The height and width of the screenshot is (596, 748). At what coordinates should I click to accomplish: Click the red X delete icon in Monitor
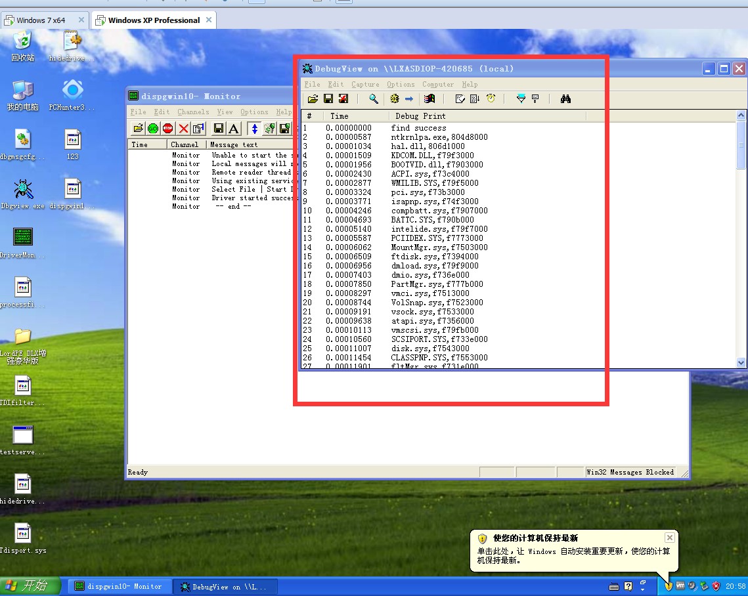[x=184, y=128]
